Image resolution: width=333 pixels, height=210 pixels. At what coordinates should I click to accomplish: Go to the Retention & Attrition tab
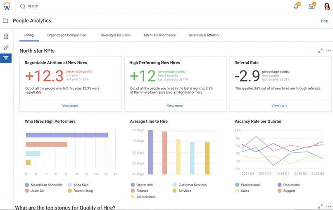(x=204, y=35)
